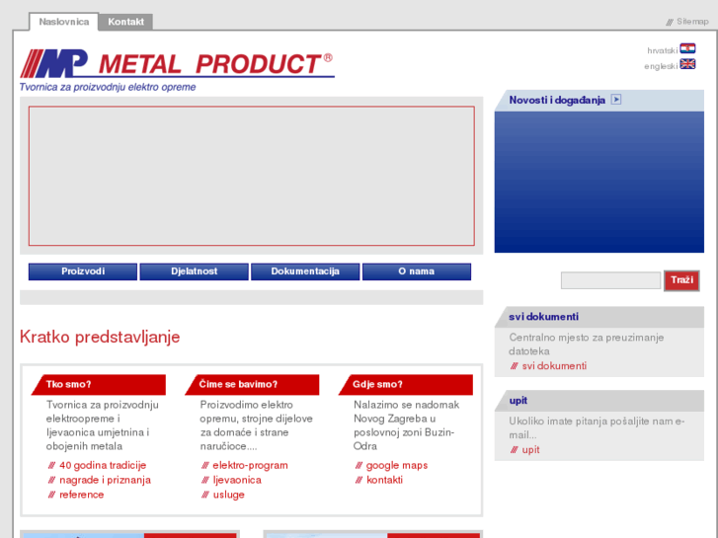This screenshot has height=538, width=718.
Task: Open the svi dokumenti red link
Action: click(x=554, y=366)
